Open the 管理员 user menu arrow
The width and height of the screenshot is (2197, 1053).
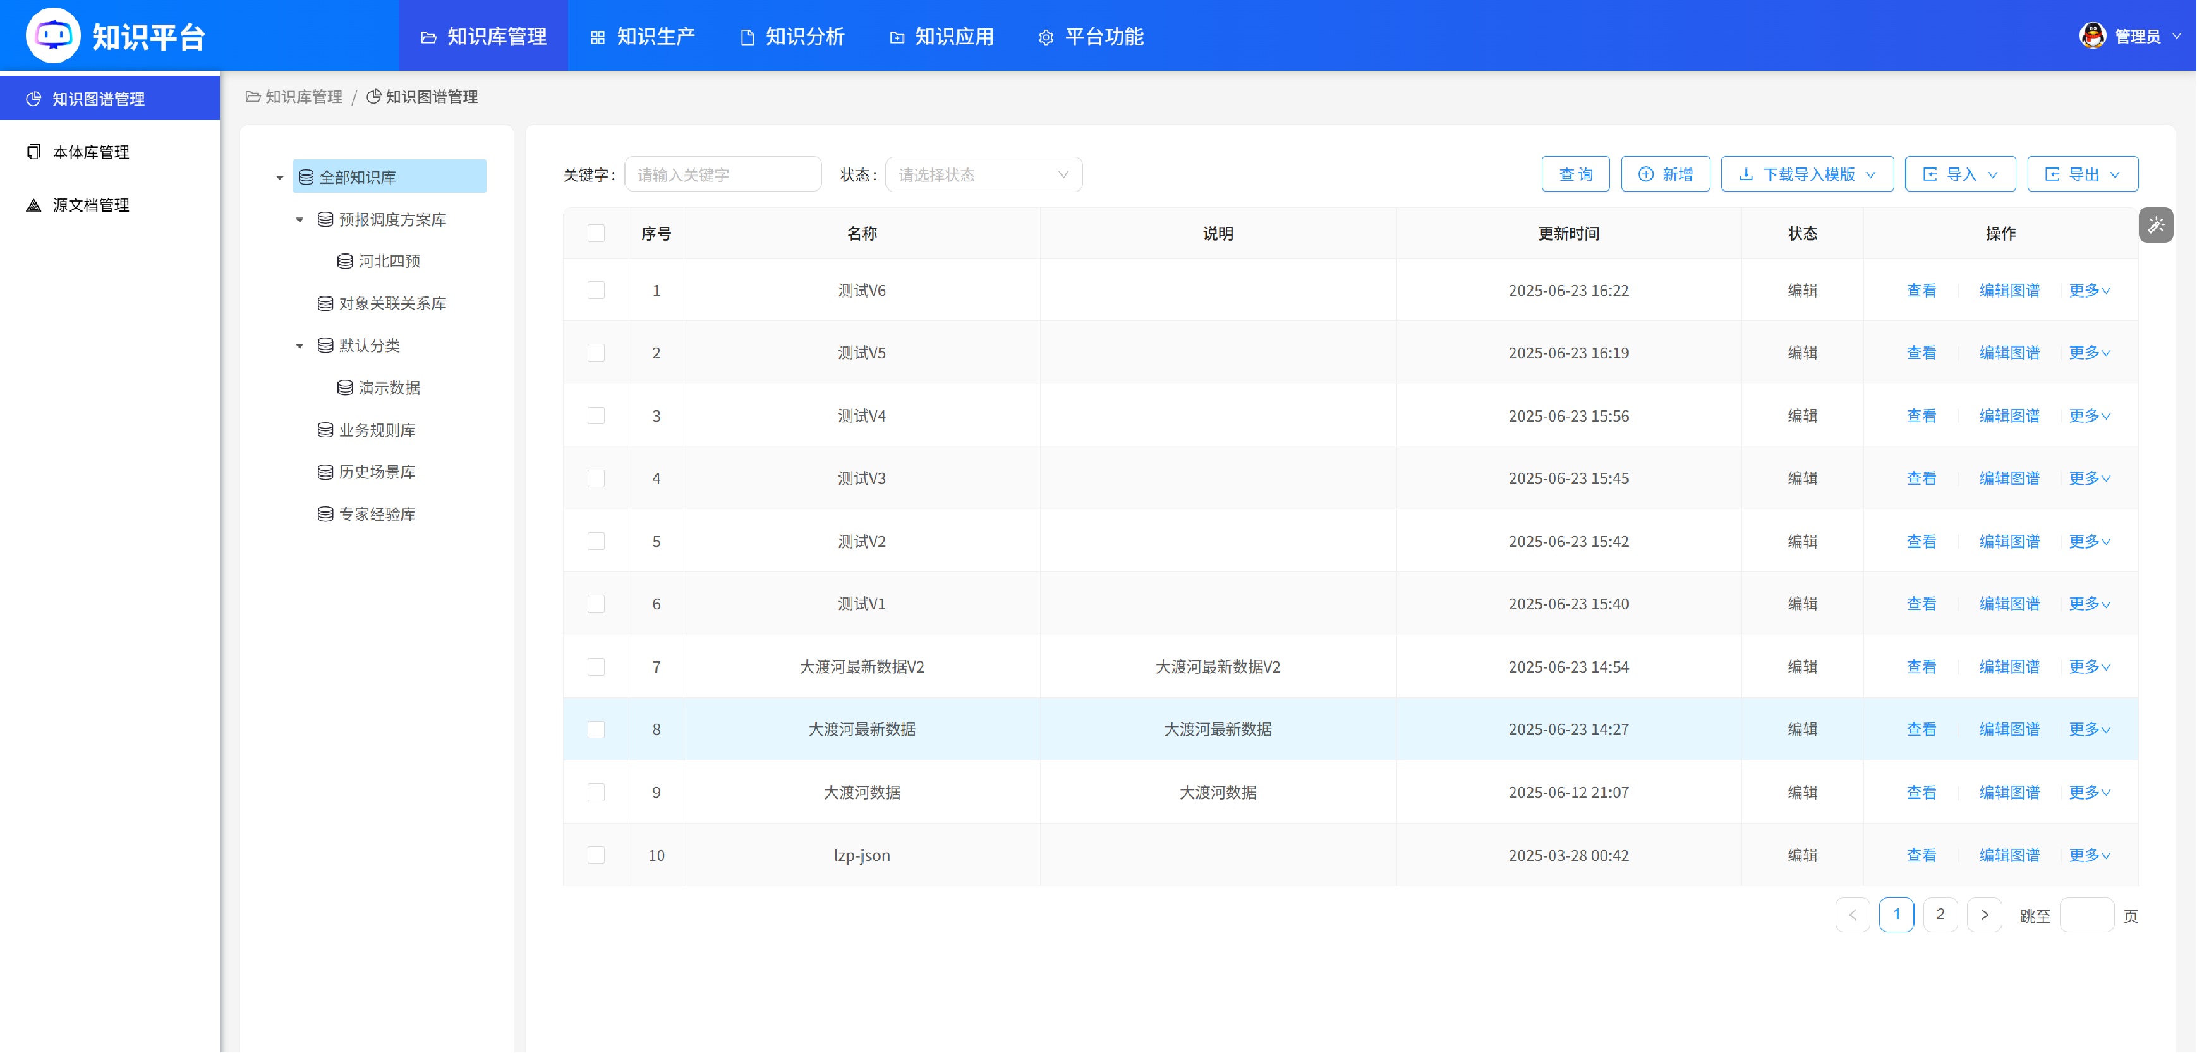coord(2176,37)
